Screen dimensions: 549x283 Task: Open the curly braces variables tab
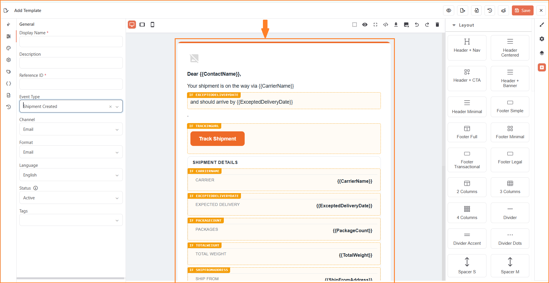click(x=9, y=83)
